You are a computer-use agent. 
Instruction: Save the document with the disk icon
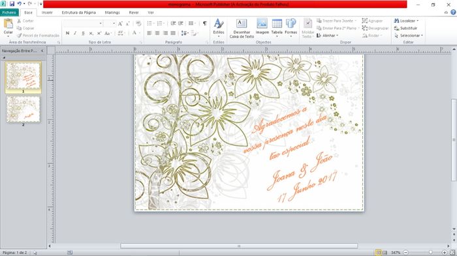pos(12,4)
